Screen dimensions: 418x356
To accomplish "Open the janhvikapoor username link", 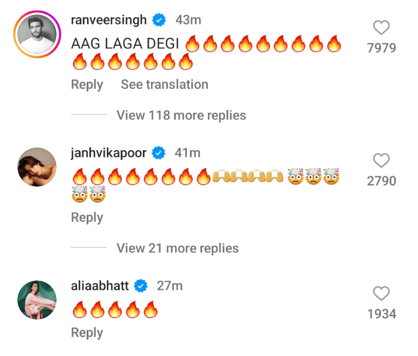I will (x=109, y=153).
